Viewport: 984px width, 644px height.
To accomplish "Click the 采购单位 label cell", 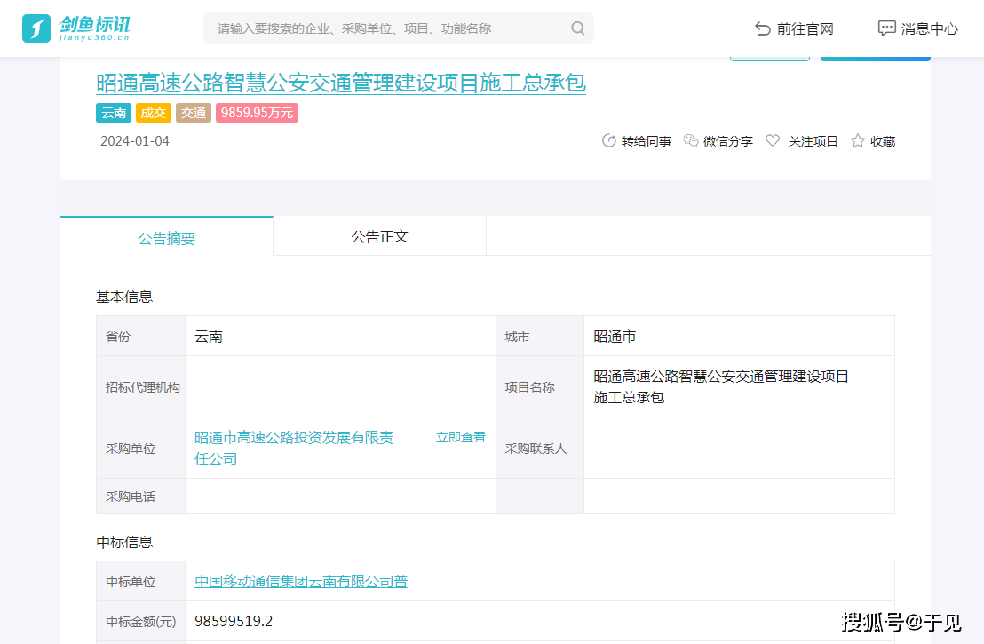I will [x=140, y=449].
